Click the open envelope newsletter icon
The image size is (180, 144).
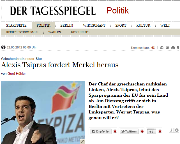(162, 48)
